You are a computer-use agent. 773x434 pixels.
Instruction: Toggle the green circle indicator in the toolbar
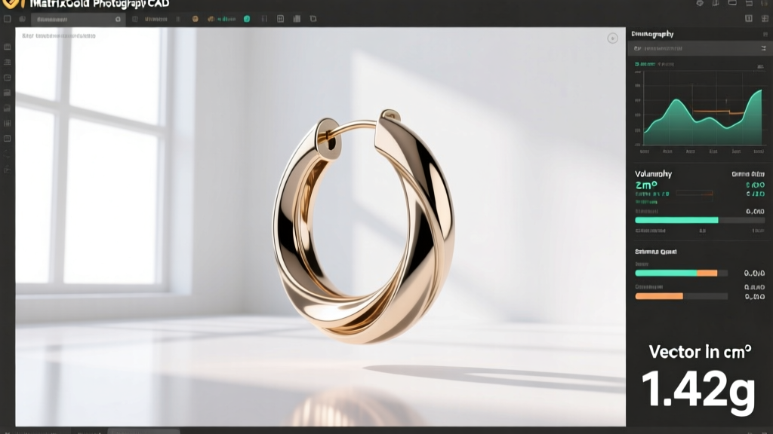click(247, 19)
